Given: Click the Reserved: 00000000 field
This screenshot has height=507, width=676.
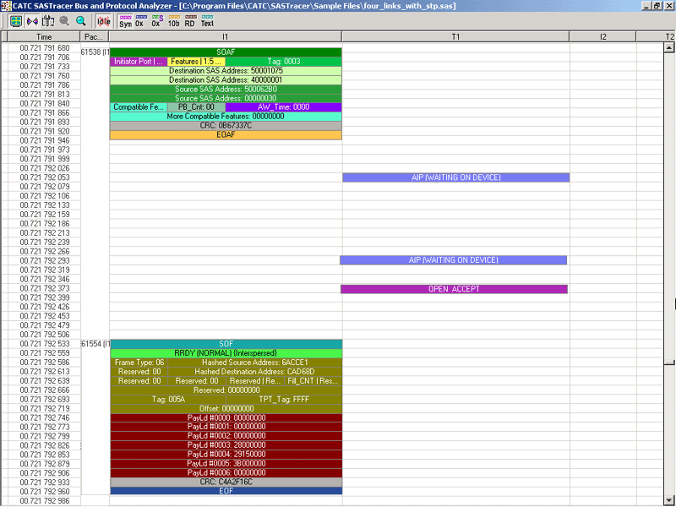Looking at the screenshot, I should click(226, 390).
